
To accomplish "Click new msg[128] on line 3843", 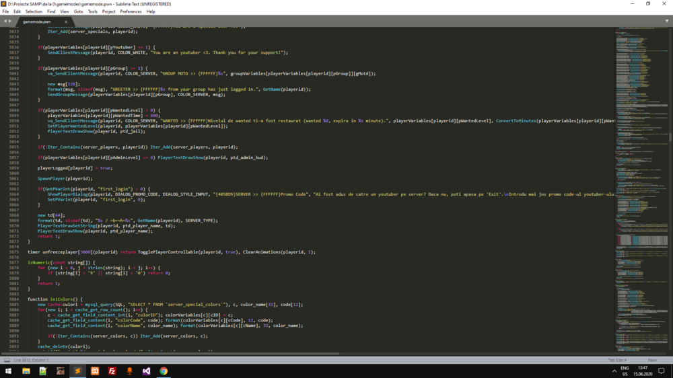I will (x=63, y=84).
